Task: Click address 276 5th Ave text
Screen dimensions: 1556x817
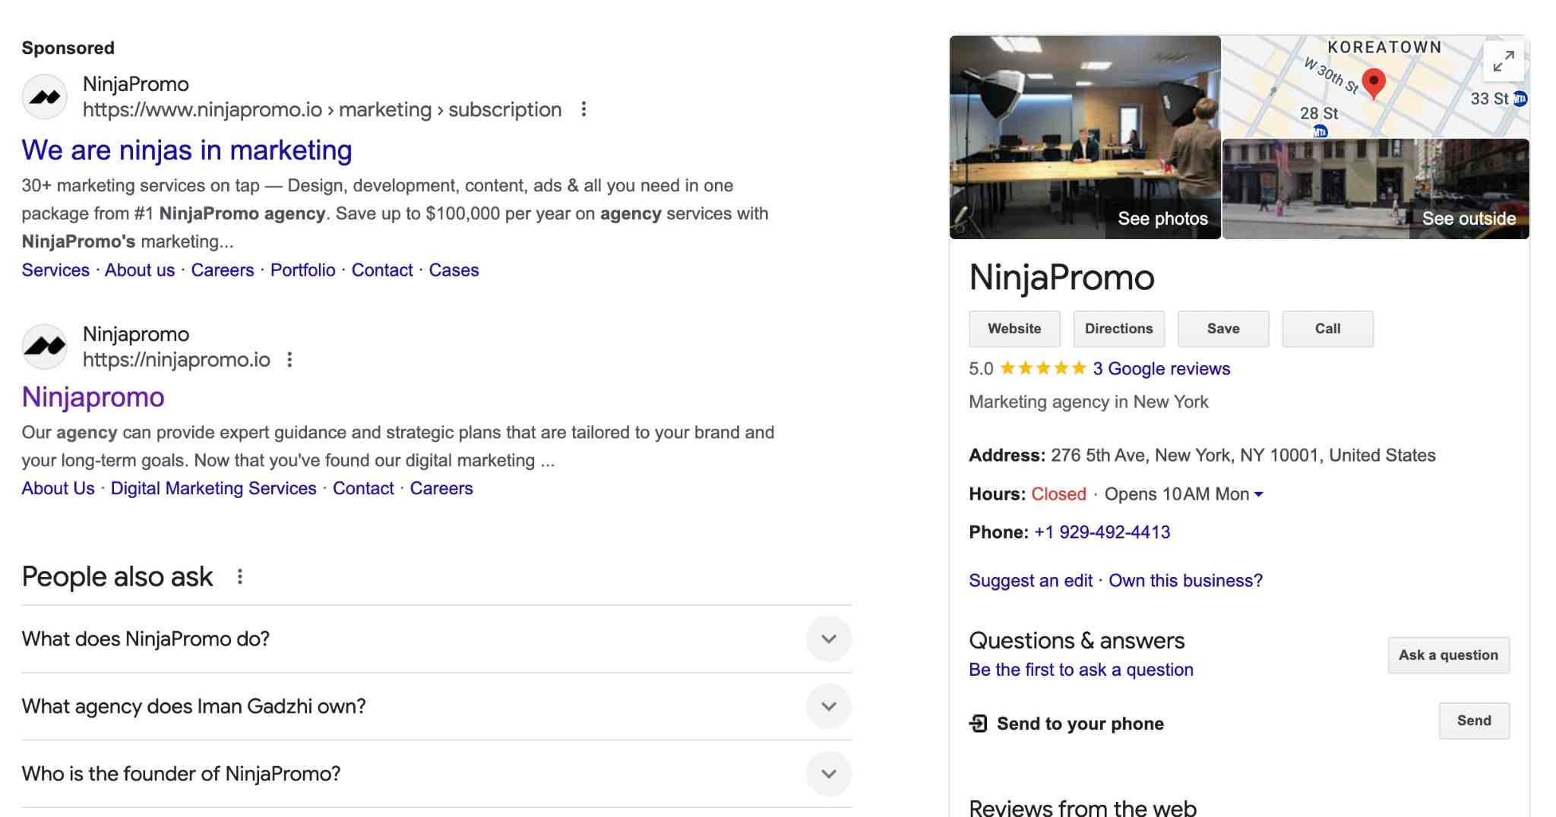Action: [x=1243, y=456]
